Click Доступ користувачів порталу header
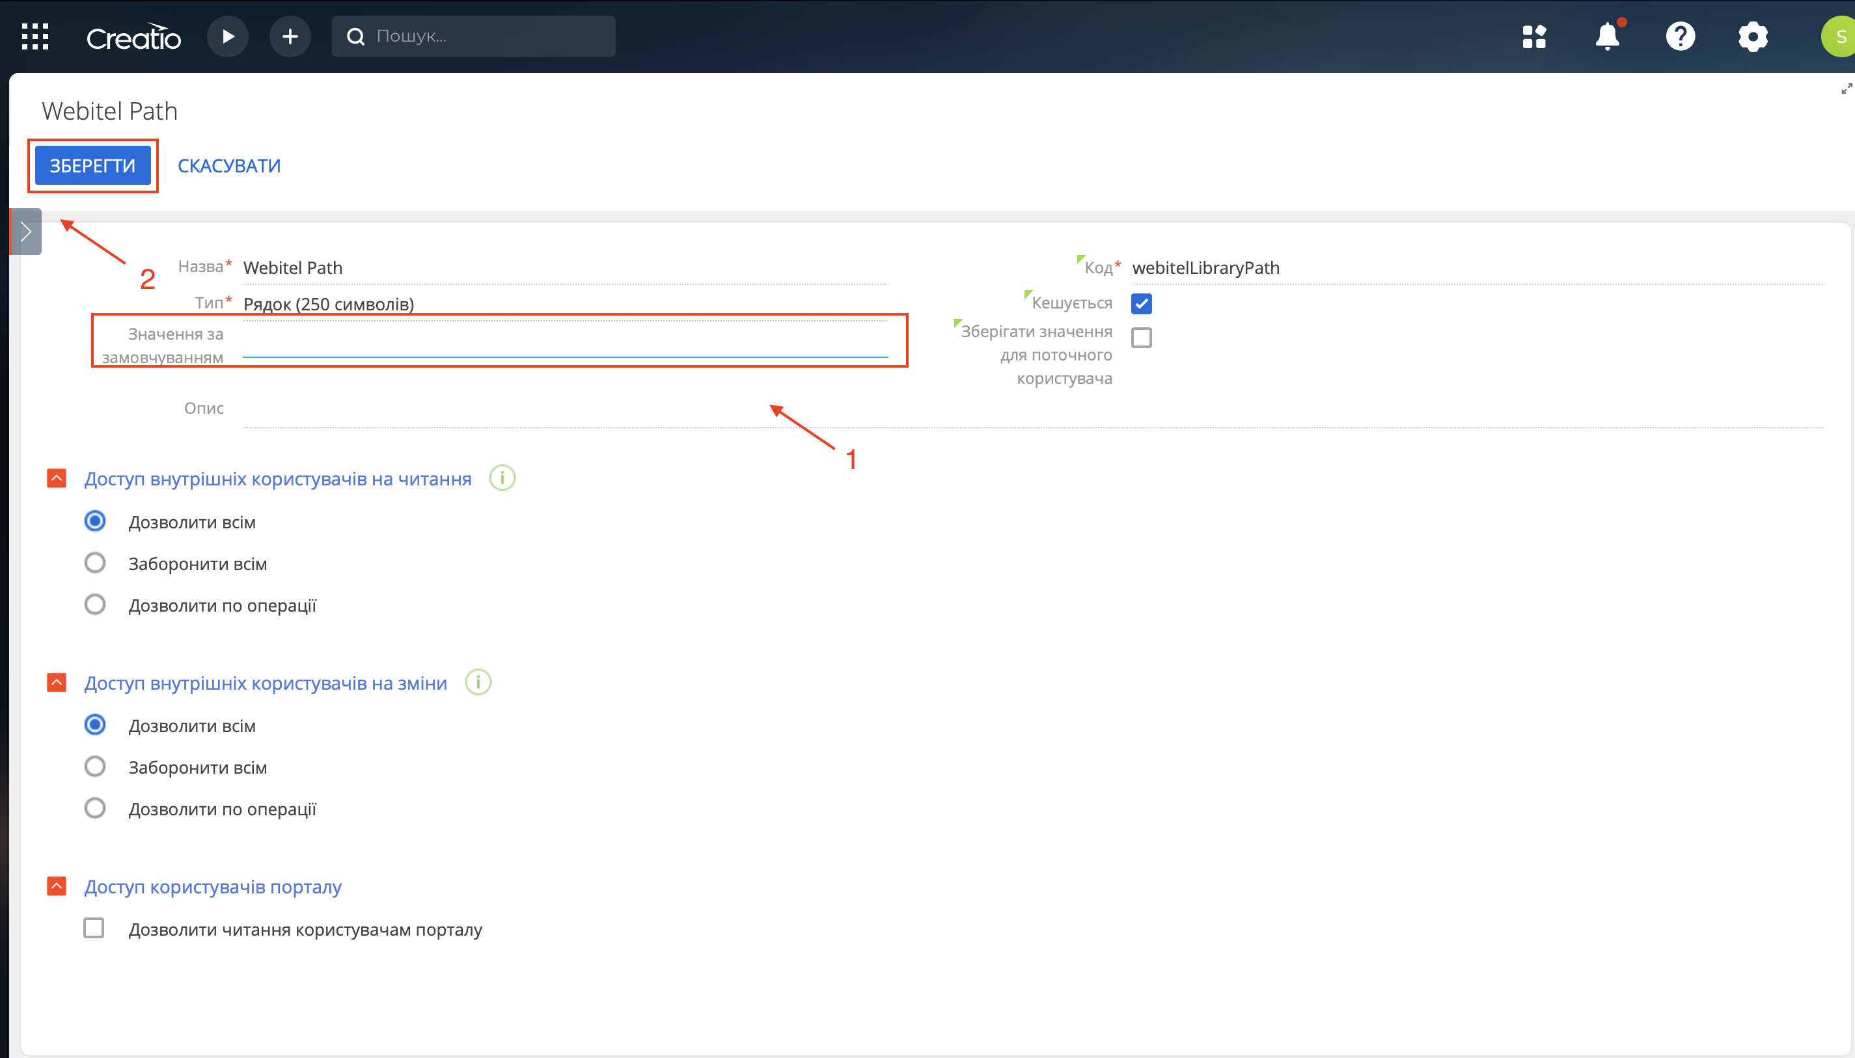 coord(213,886)
